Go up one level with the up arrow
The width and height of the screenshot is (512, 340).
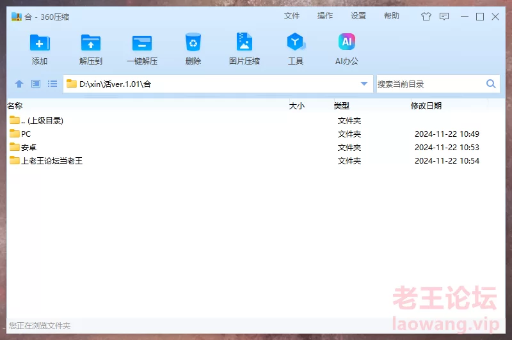coord(19,84)
